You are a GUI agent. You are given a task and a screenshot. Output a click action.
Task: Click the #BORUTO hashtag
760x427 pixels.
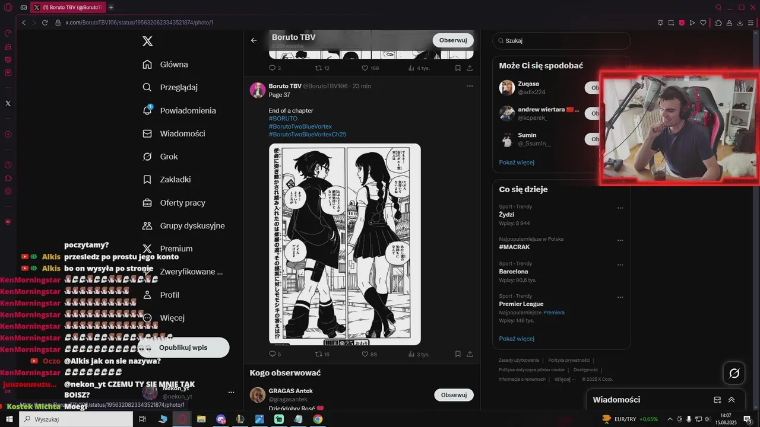pos(283,119)
